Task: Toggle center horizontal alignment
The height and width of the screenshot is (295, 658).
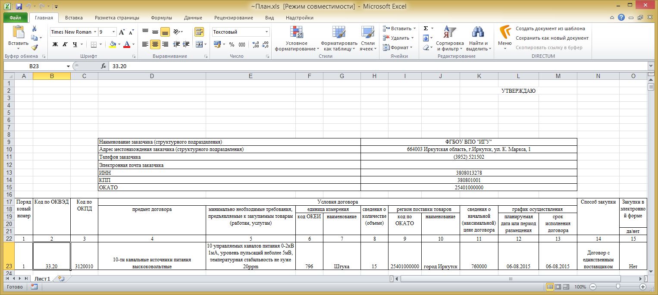Action: tap(155, 44)
